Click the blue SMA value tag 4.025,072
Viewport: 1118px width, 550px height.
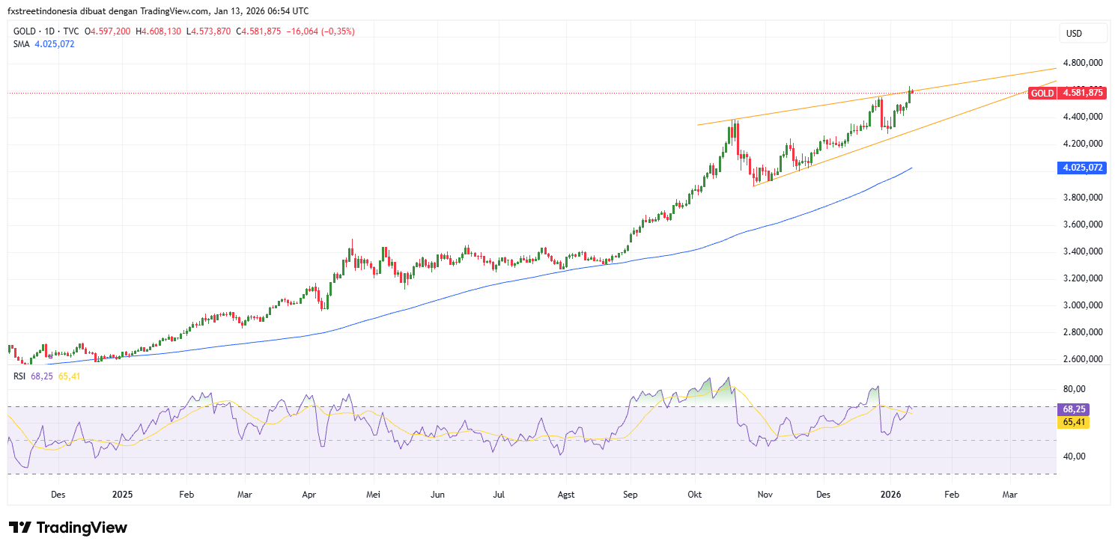[x=1081, y=168]
